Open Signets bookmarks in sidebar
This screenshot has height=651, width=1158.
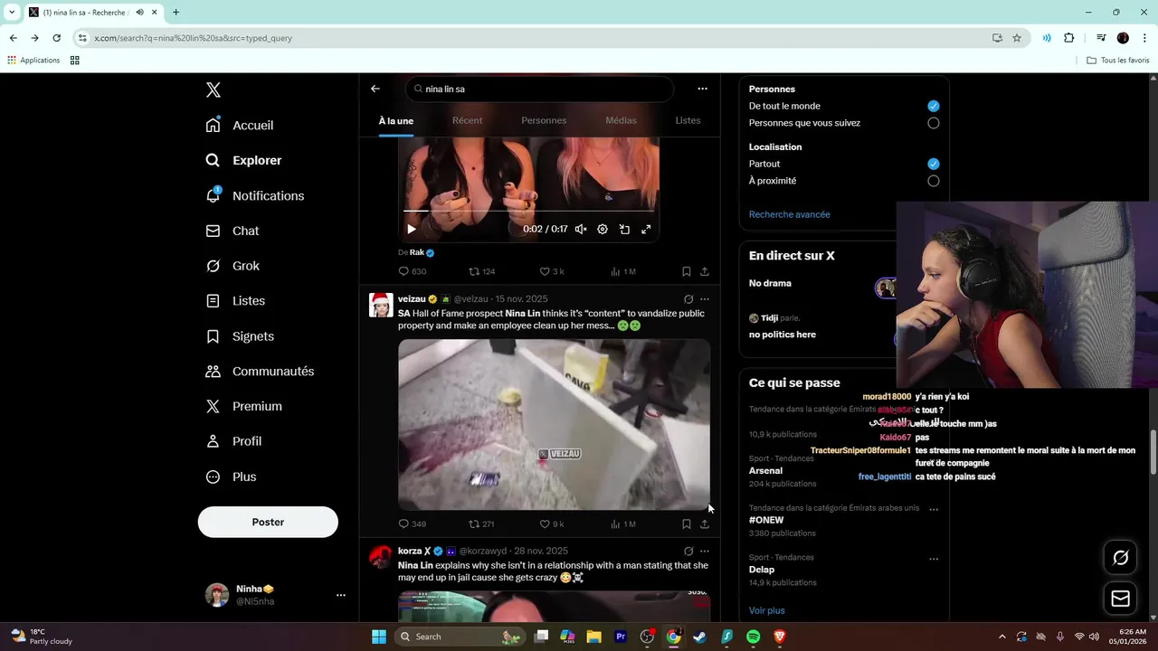pyautogui.click(x=241, y=336)
